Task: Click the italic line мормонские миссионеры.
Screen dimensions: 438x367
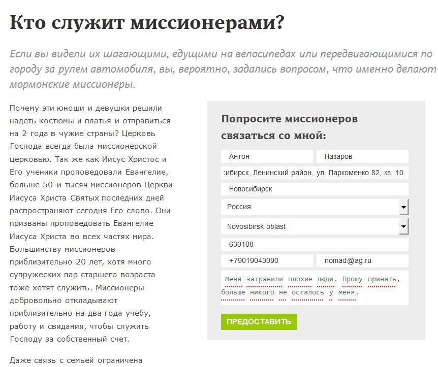Action: [x=73, y=84]
